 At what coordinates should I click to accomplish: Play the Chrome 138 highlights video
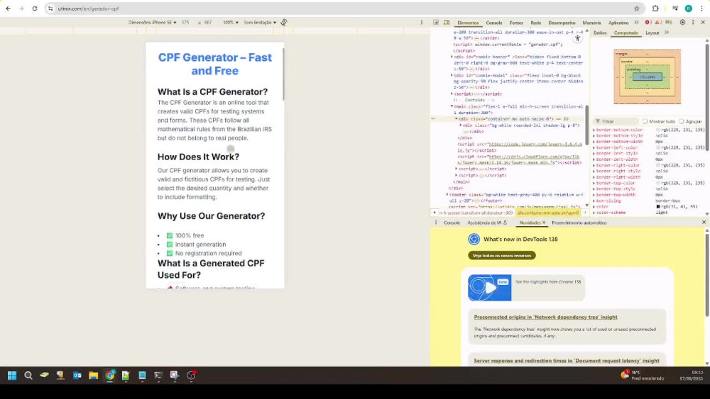489,288
